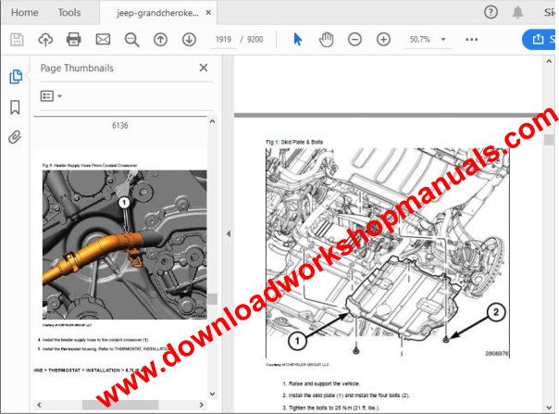Click the 'Tighten the bolts to 28 N.m' step

[331, 408]
